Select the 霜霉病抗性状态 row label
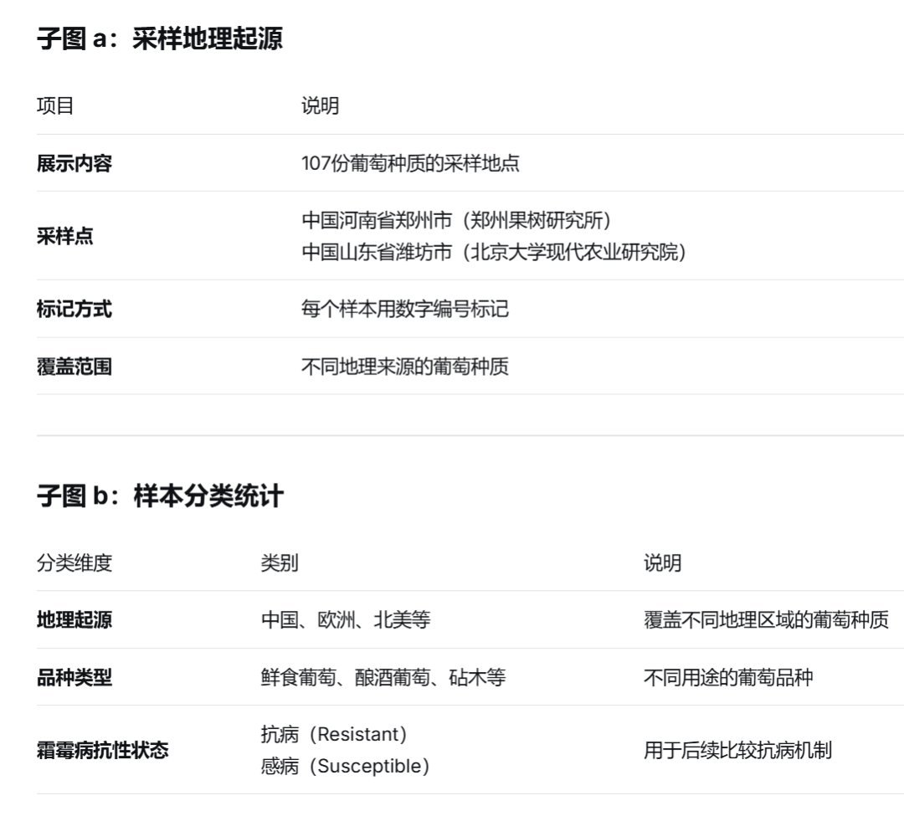Viewport: 904px width, 816px height. pyautogui.click(x=103, y=751)
